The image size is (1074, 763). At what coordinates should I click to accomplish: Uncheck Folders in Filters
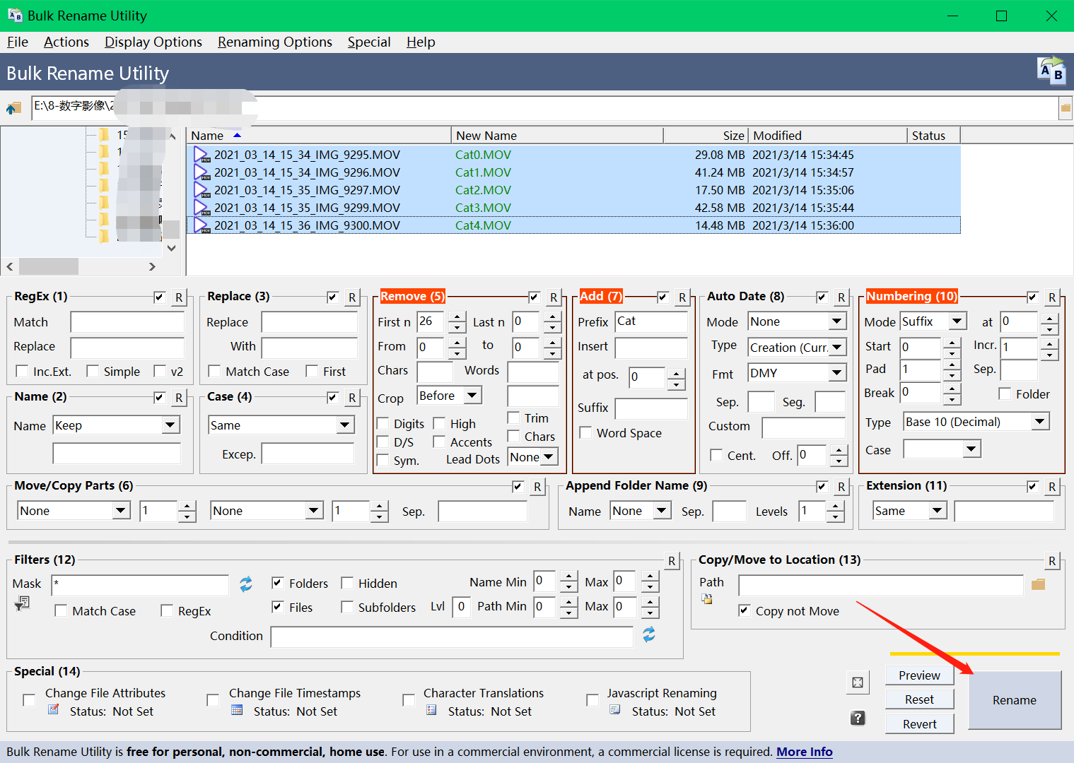point(278,584)
